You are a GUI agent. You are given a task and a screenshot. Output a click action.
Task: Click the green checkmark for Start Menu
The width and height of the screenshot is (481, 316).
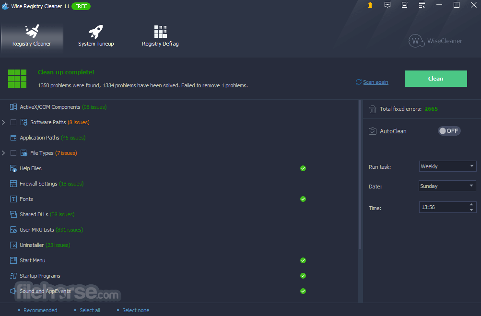pos(303,260)
